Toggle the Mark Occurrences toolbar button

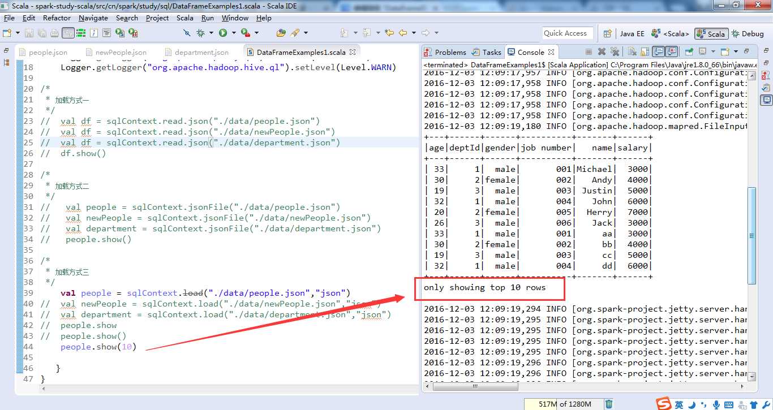pyautogui.click(x=68, y=33)
